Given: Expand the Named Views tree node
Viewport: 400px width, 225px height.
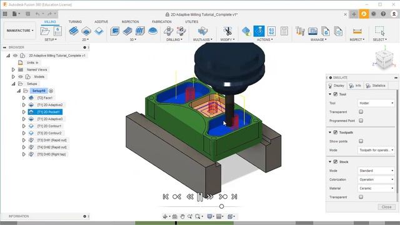Looking at the screenshot, I should [x=13, y=69].
